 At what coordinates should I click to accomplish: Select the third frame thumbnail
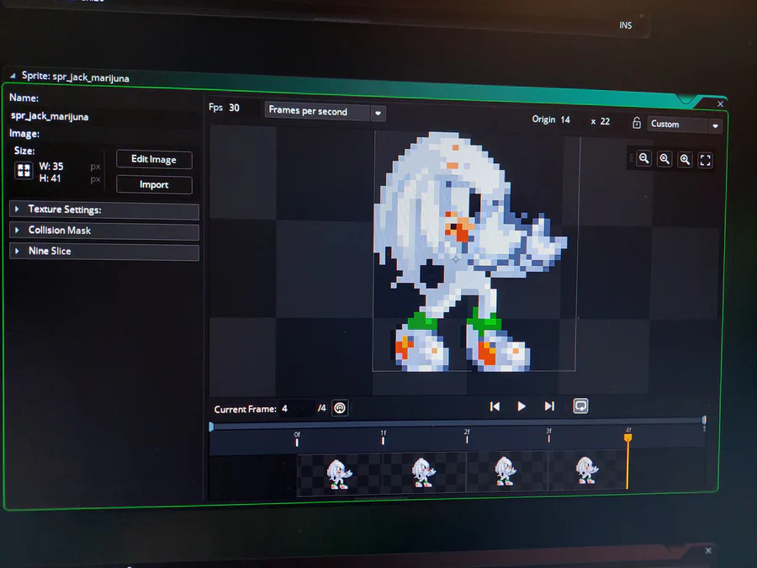506,471
